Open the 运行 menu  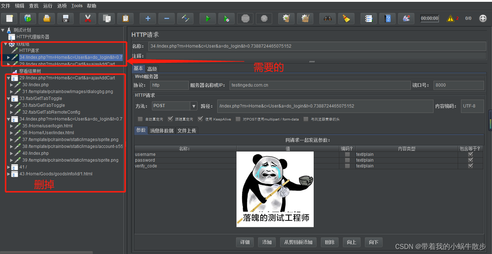(48, 6)
